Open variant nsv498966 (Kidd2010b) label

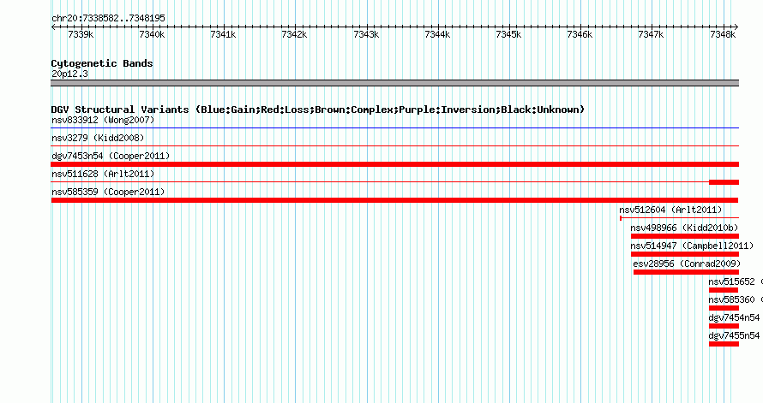click(x=684, y=228)
